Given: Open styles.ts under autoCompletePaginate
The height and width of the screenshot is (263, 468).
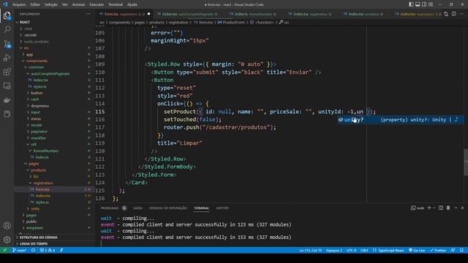Looking at the screenshot, I should (41, 86).
